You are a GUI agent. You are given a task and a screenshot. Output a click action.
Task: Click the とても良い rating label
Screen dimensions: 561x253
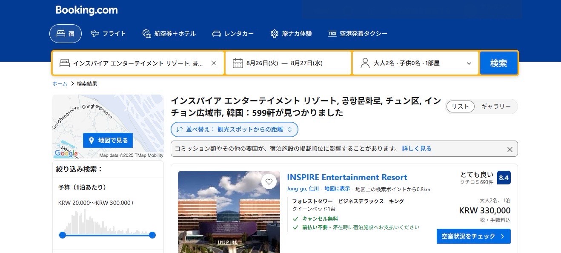pyautogui.click(x=477, y=175)
